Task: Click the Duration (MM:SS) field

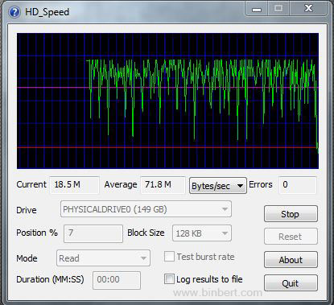Action: click(117, 280)
